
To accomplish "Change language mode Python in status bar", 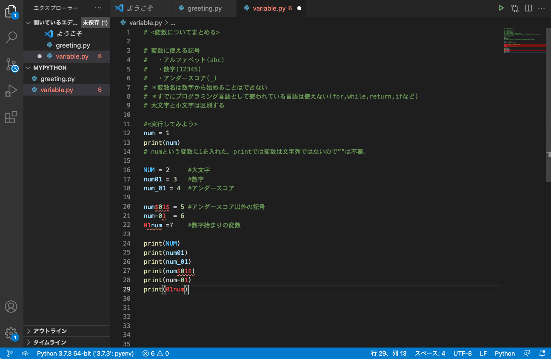I will [505, 353].
